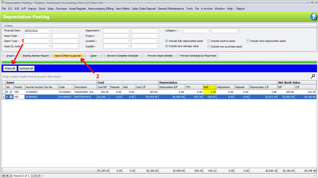
Task: Expand the PROTON MYVI row plus icon
Action: (x=7, y=97)
